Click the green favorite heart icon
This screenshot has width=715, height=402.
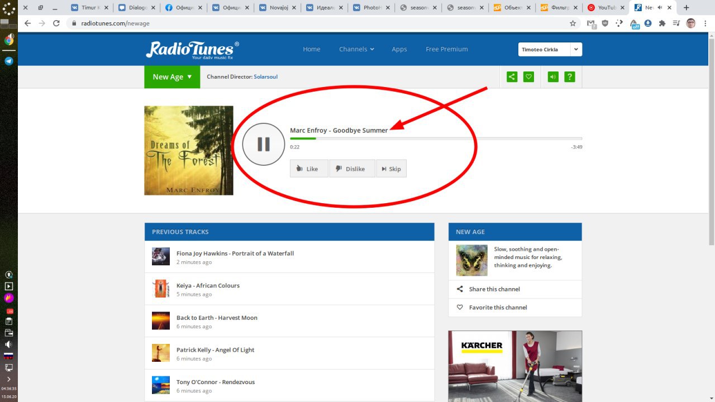point(528,77)
